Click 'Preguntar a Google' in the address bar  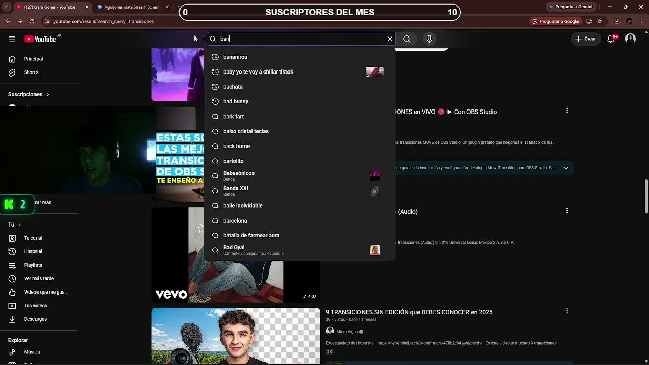tap(556, 21)
